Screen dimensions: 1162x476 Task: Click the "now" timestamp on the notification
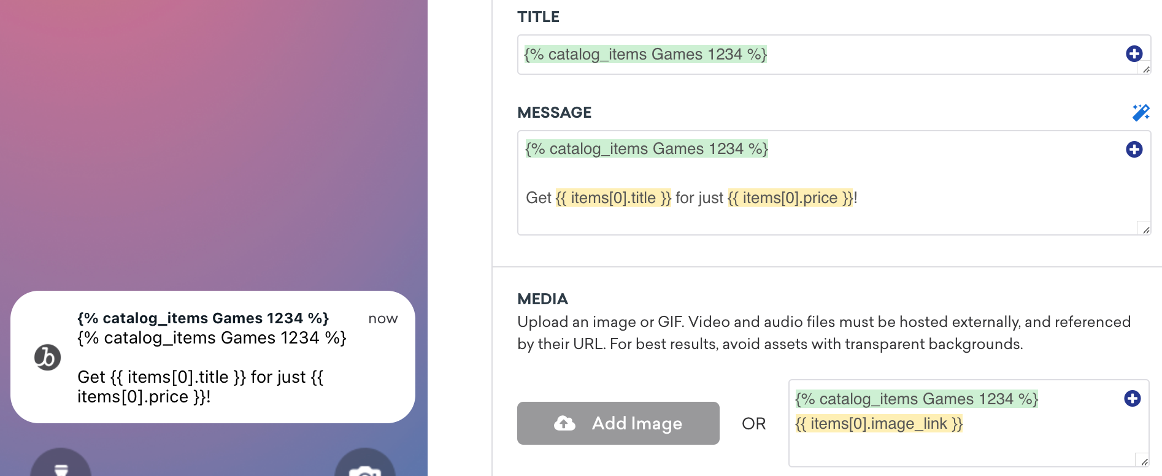tap(383, 319)
